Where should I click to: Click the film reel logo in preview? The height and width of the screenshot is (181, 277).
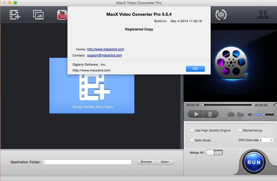coord(231,63)
